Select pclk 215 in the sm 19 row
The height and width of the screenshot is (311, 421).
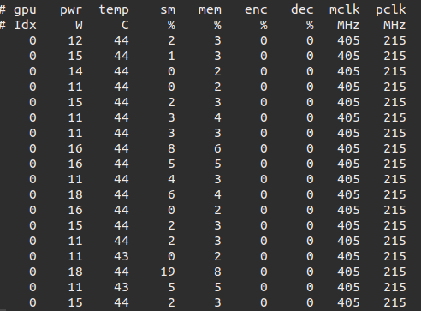tap(394, 272)
